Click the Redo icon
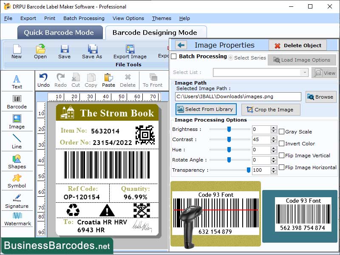This screenshot has width=340, height=255. coord(60,80)
